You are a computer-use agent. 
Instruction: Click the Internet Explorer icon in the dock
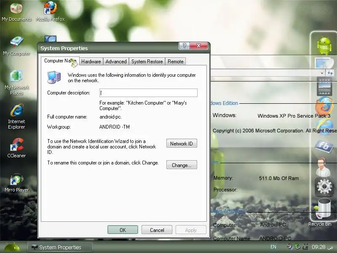[x=325, y=126]
